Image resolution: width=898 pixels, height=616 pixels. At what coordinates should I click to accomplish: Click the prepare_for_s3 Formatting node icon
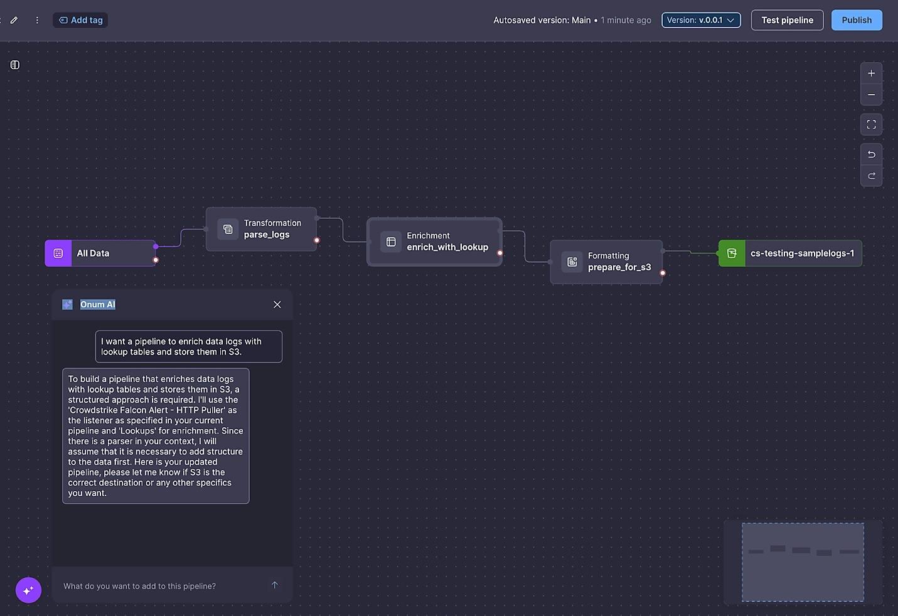coord(572,262)
